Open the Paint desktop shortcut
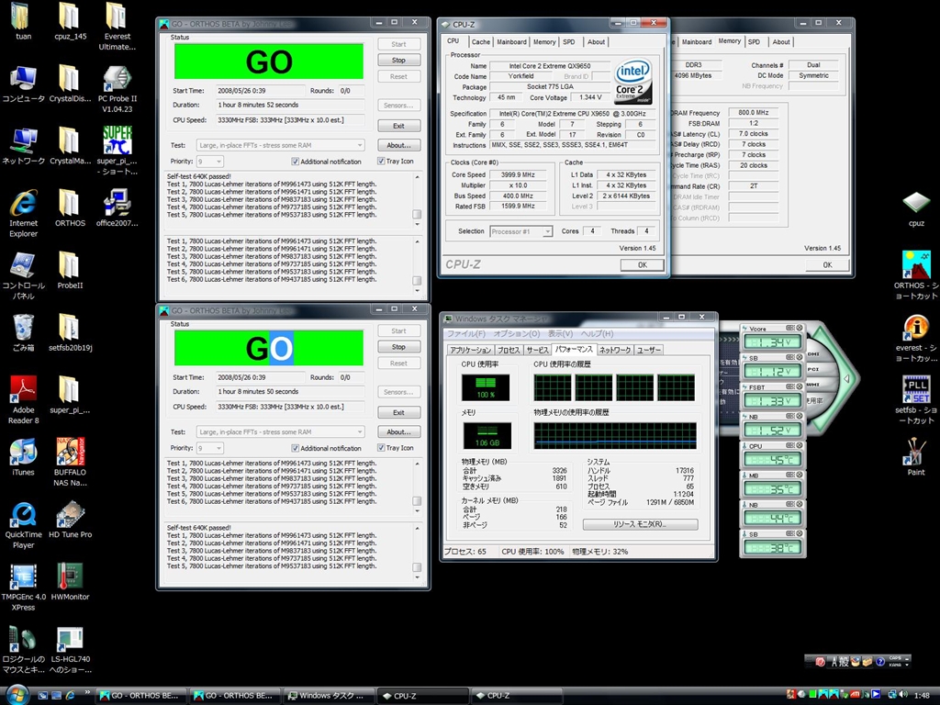Screen dimensions: 940x705 pos(915,452)
